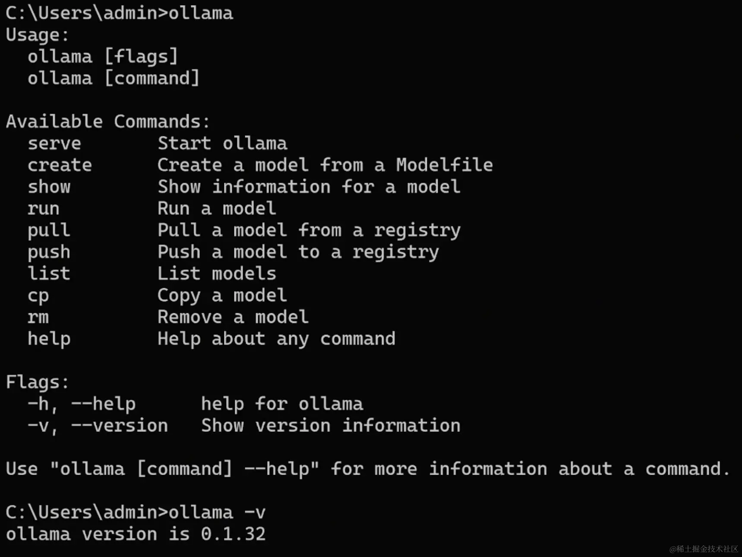This screenshot has height=557, width=742.
Task: Click the '--version' flag text
Action: (x=120, y=426)
